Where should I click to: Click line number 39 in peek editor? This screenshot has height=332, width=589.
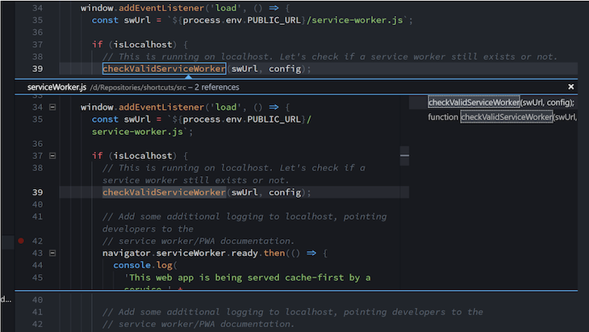click(x=38, y=192)
